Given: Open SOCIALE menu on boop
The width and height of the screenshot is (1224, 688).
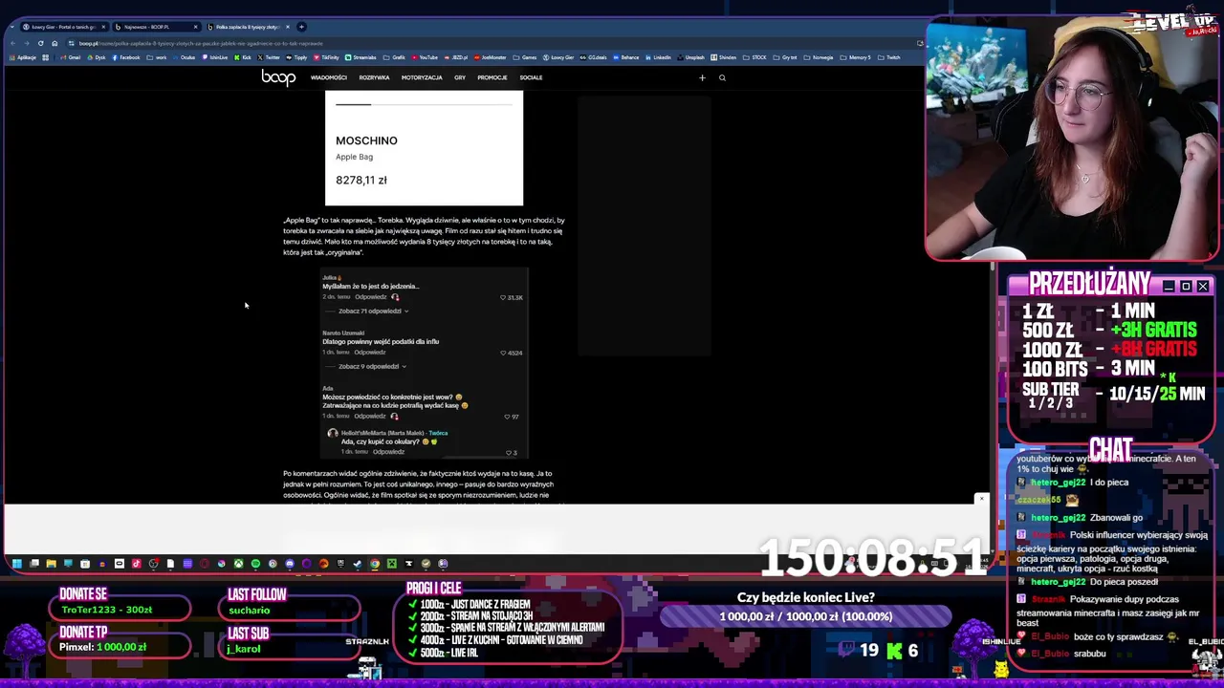Looking at the screenshot, I should click(531, 77).
